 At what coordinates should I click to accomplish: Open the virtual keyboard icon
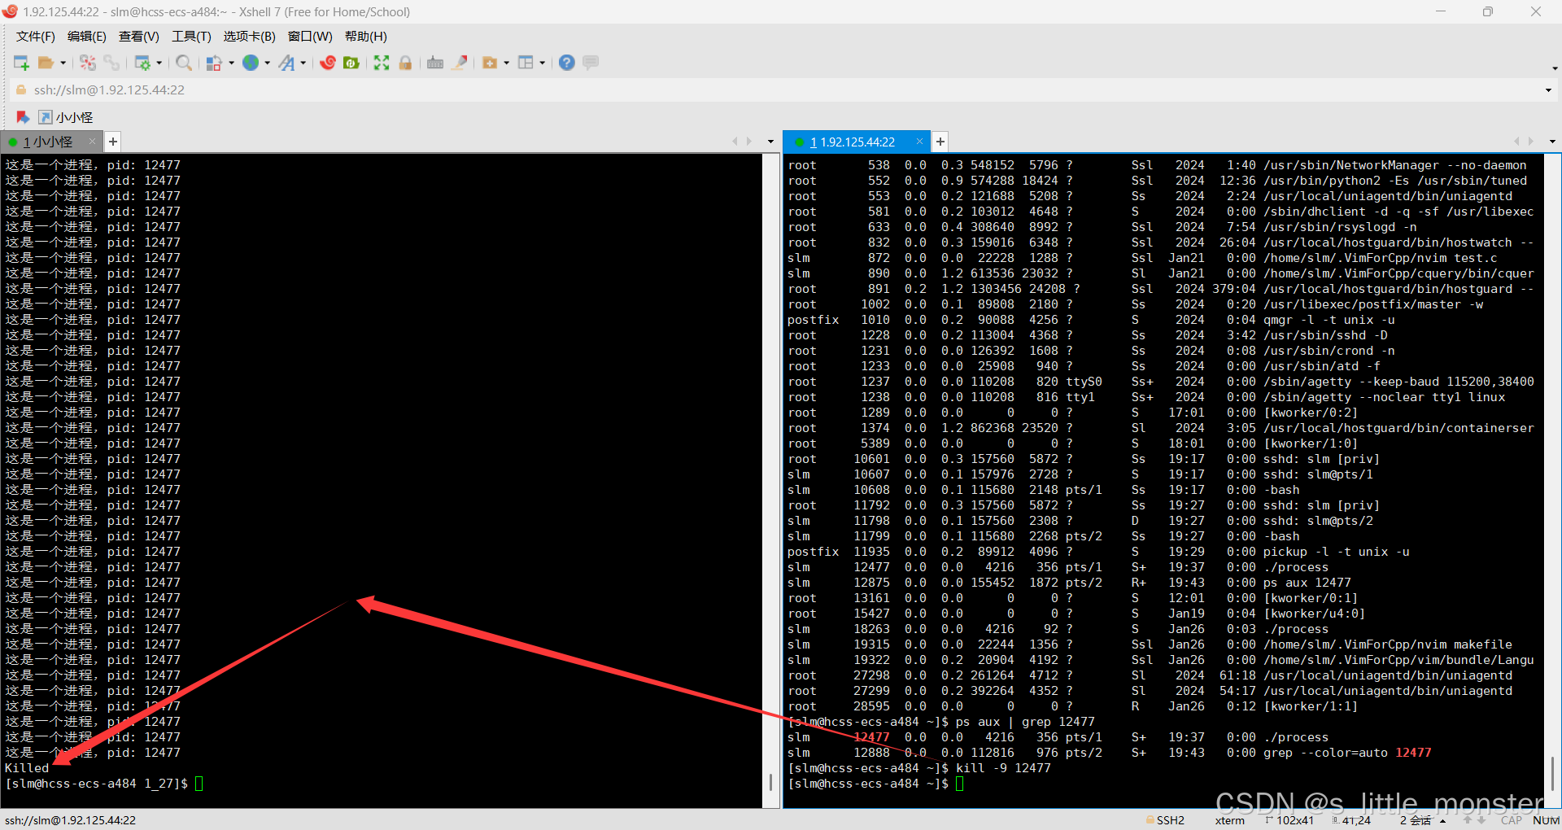(435, 63)
